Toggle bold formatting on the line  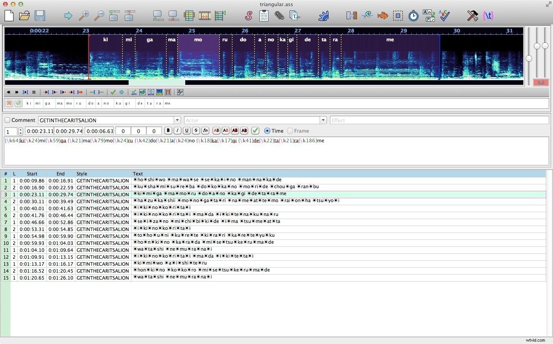pyautogui.click(x=168, y=130)
